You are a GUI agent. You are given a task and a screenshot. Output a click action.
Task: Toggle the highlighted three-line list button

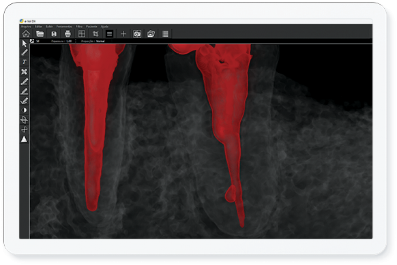[x=110, y=34]
